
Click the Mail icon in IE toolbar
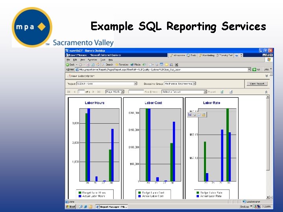point(150,64)
